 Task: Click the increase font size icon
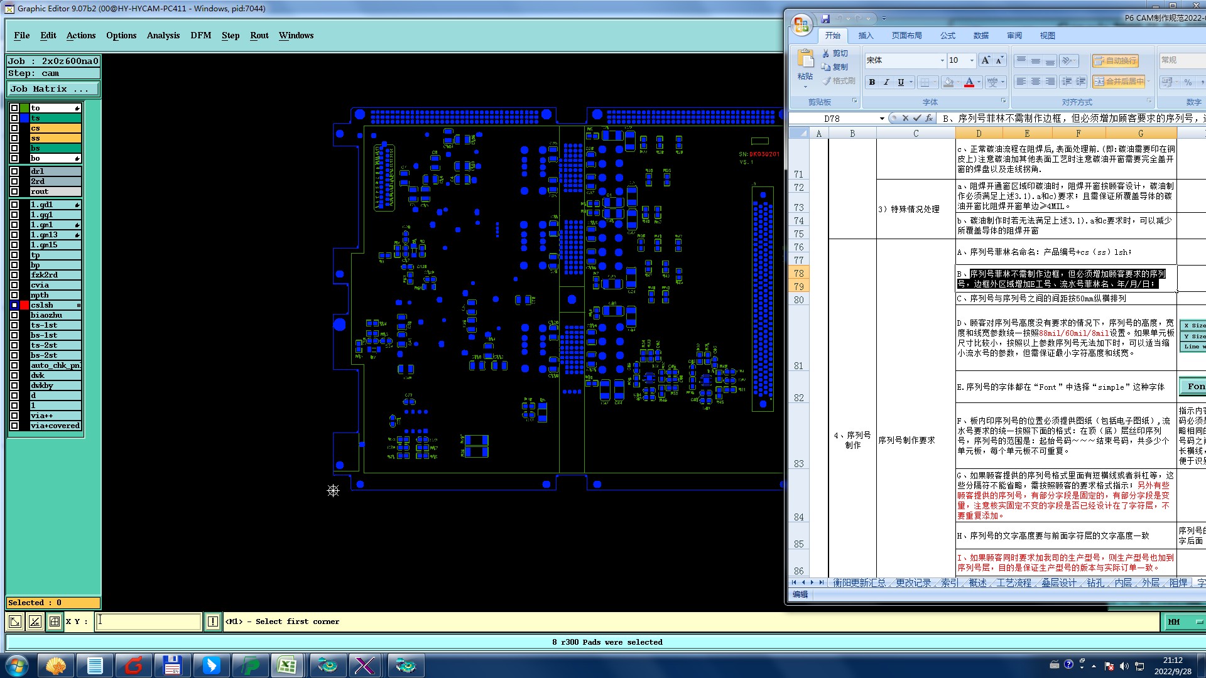[x=986, y=60]
